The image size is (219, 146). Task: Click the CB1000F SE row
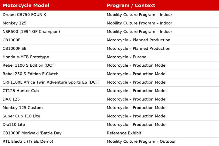click(x=109, y=48)
